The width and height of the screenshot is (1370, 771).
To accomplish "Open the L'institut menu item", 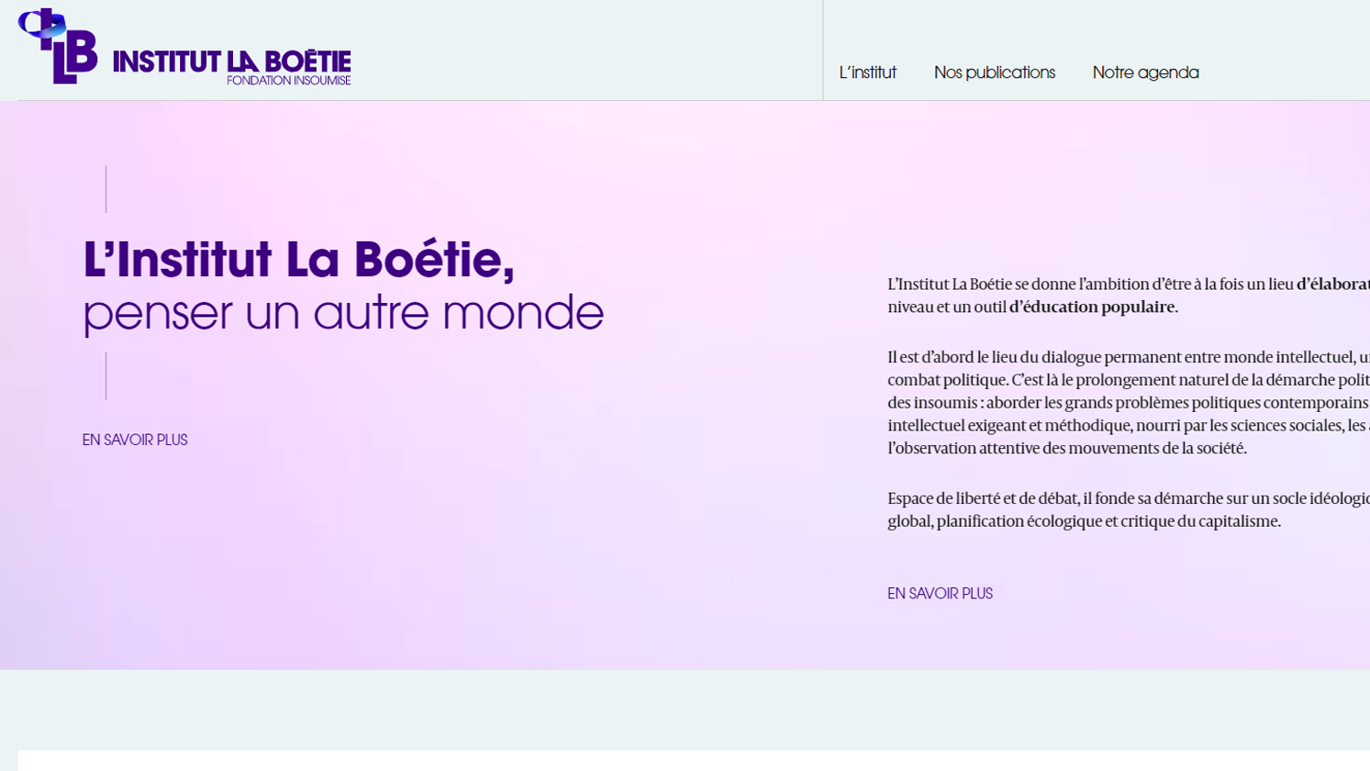I will 867,73.
